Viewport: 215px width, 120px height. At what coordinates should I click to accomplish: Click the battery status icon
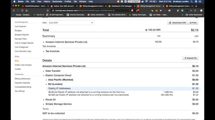click(x=155, y=1)
